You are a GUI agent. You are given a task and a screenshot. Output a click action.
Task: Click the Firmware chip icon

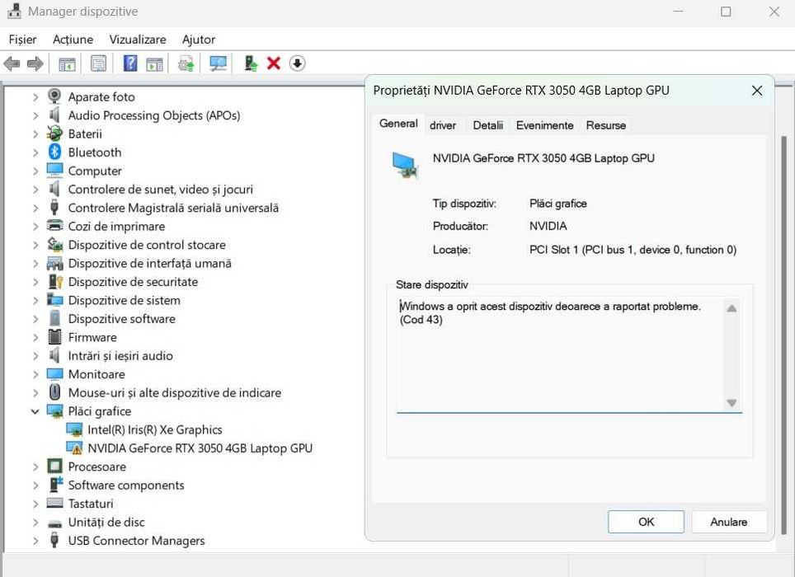coord(54,337)
